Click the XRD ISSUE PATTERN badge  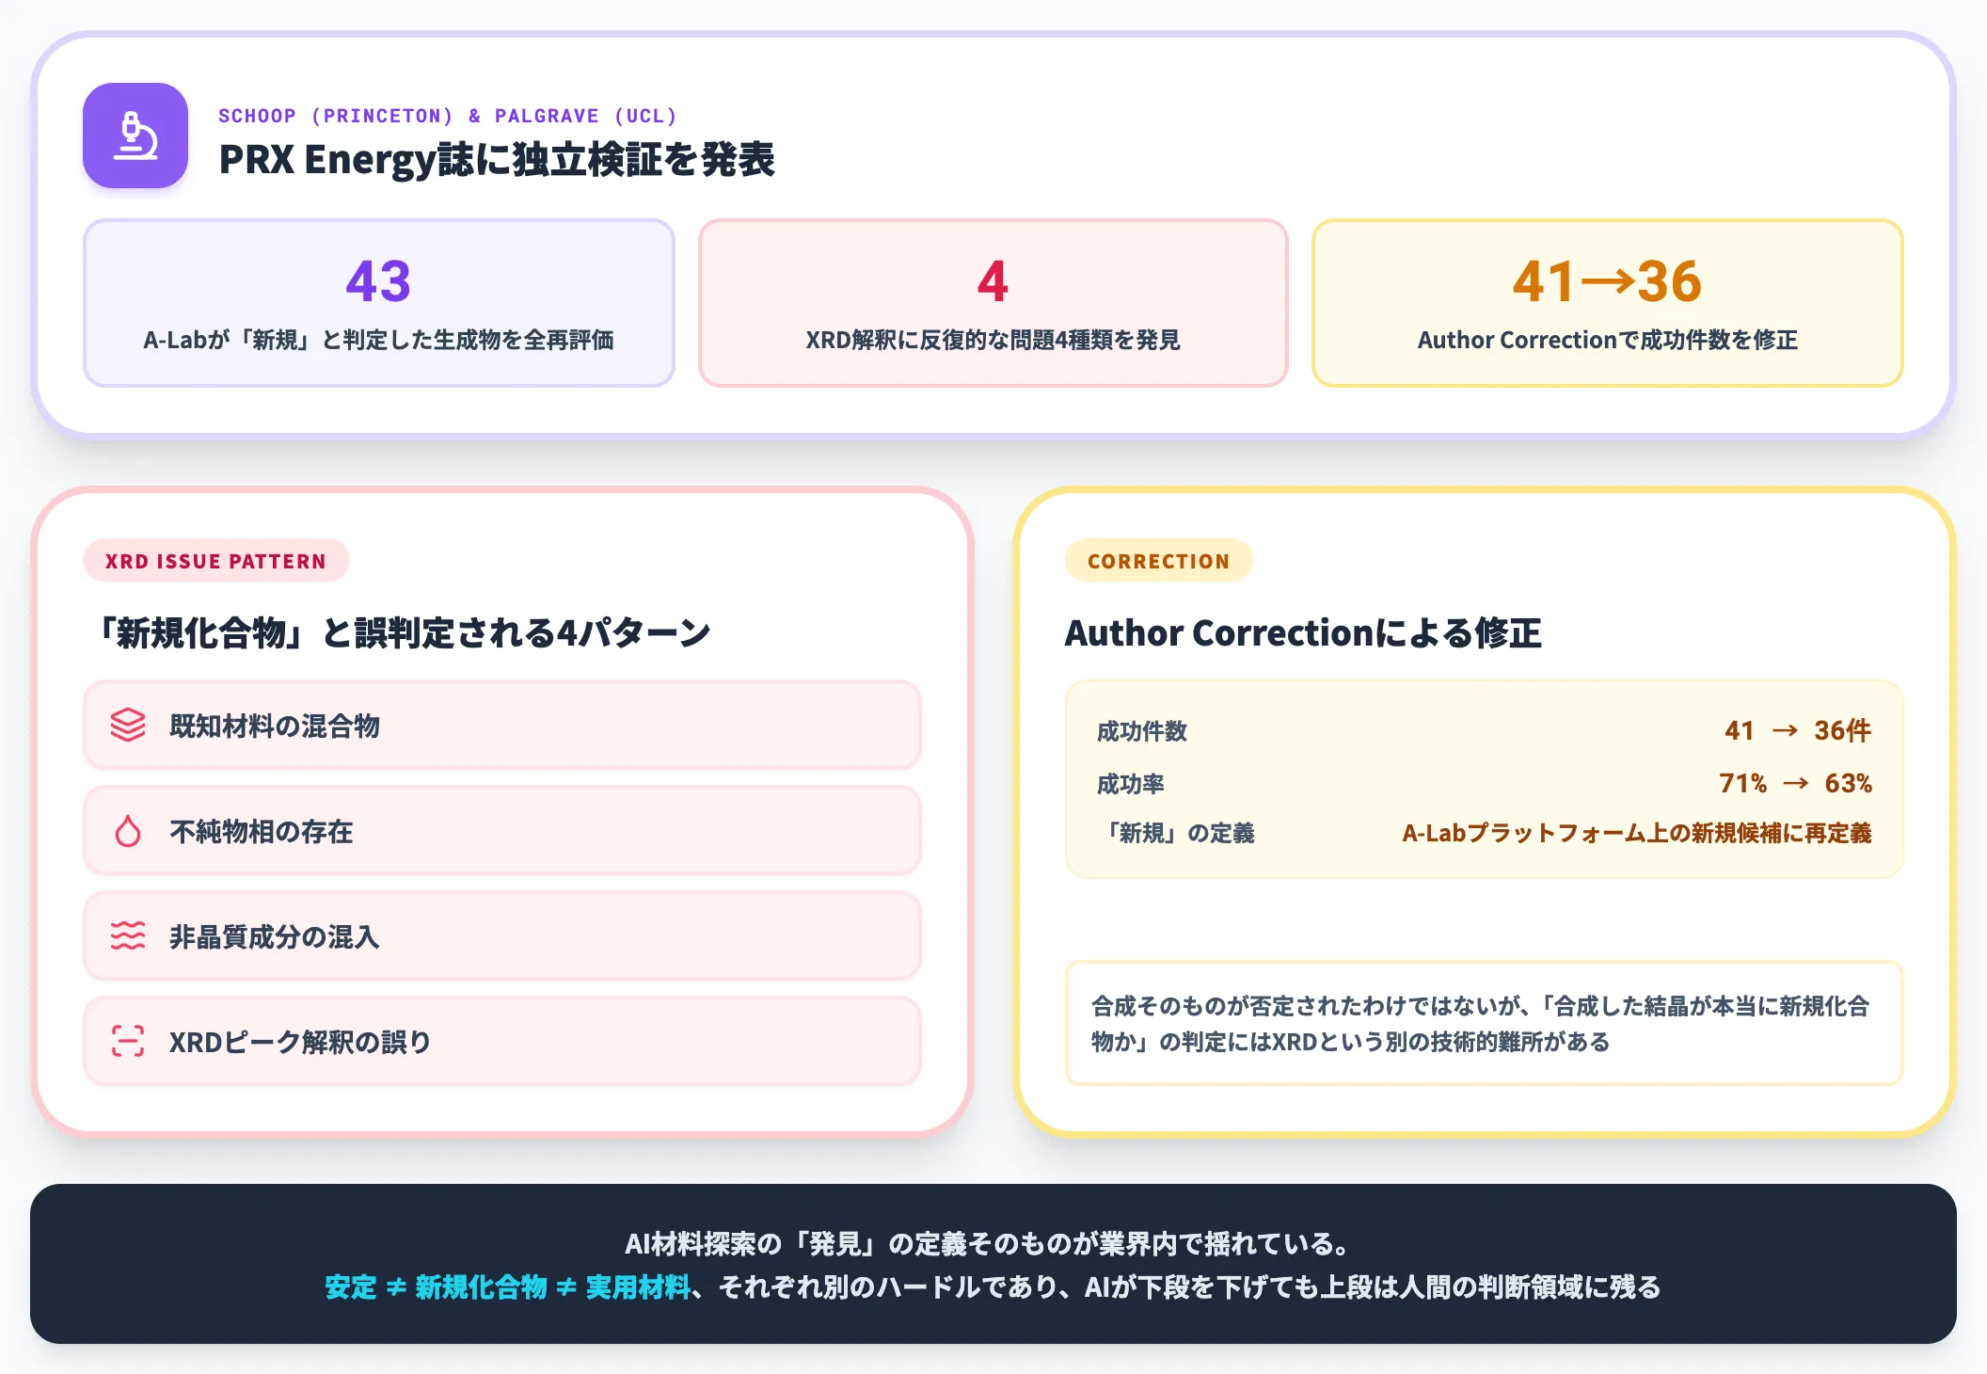click(x=215, y=561)
